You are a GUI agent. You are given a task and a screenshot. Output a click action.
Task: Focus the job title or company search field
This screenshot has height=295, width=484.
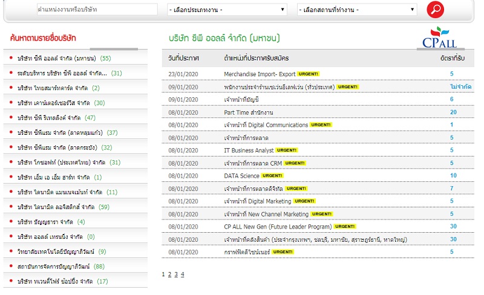(x=97, y=10)
